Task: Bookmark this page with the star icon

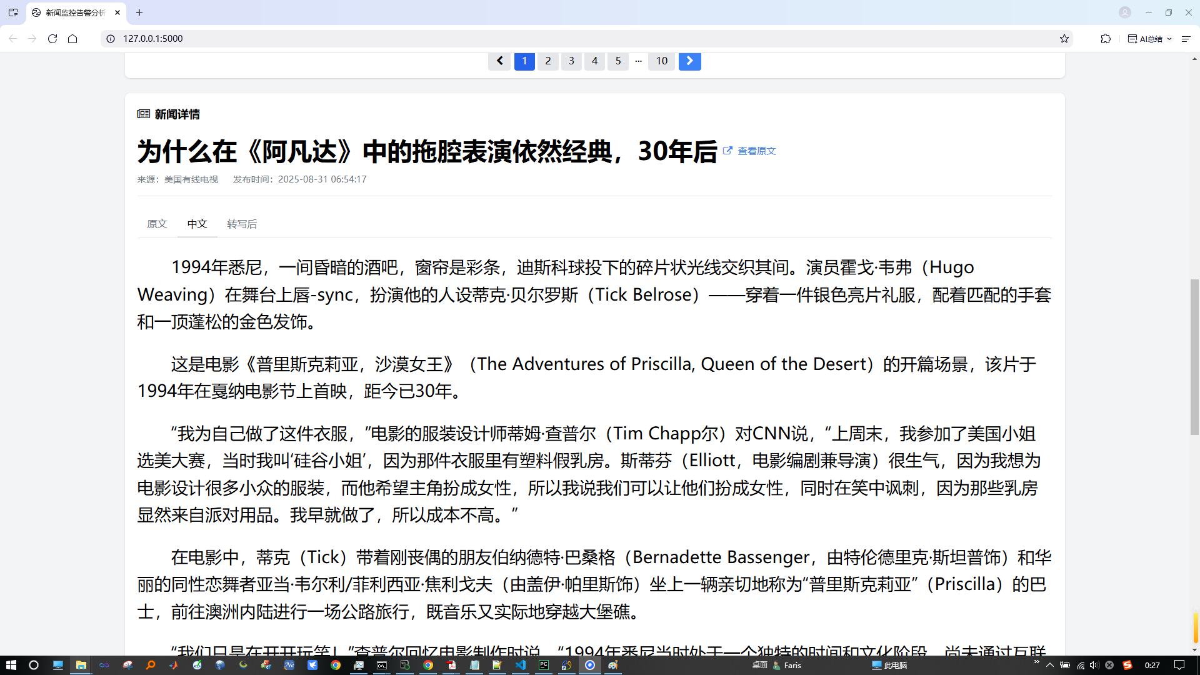Action: pos(1064,39)
